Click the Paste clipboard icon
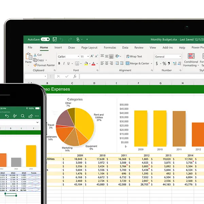This screenshot has width=204, height=204. pos(29,56)
